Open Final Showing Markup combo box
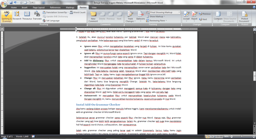This screenshot has width=256, height=139. point(165,12)
